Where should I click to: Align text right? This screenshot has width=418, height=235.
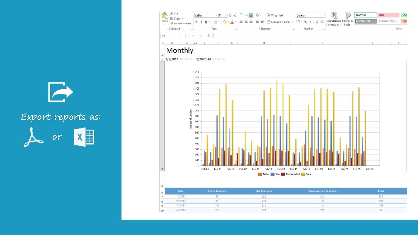pyautogui.click(x=251, y=22)
